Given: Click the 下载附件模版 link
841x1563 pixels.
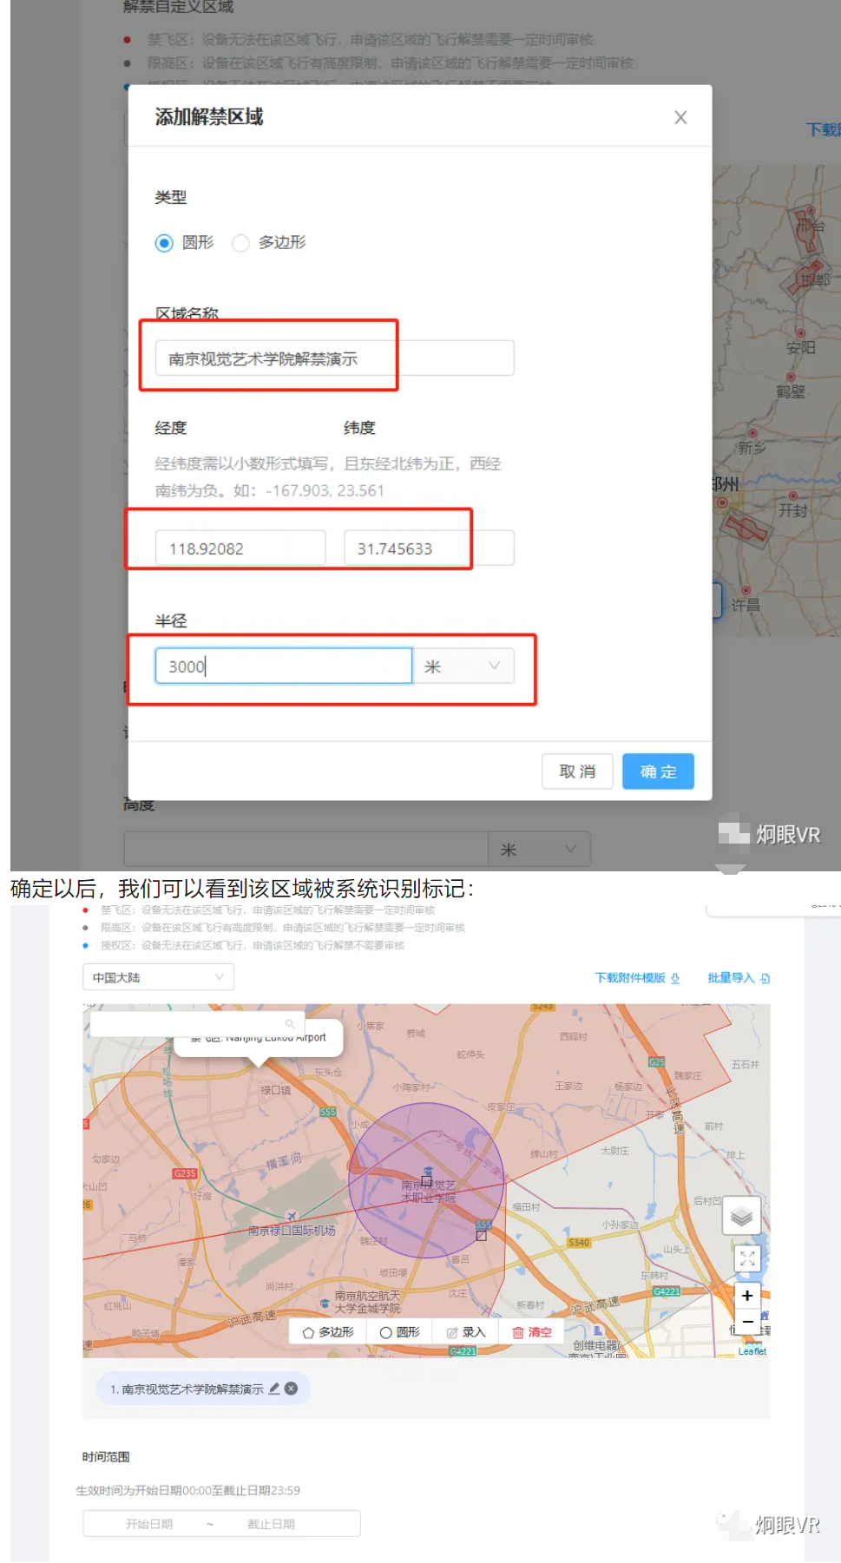Looking at the screenshot, I should pyautogui.click(x=637, y=978).
